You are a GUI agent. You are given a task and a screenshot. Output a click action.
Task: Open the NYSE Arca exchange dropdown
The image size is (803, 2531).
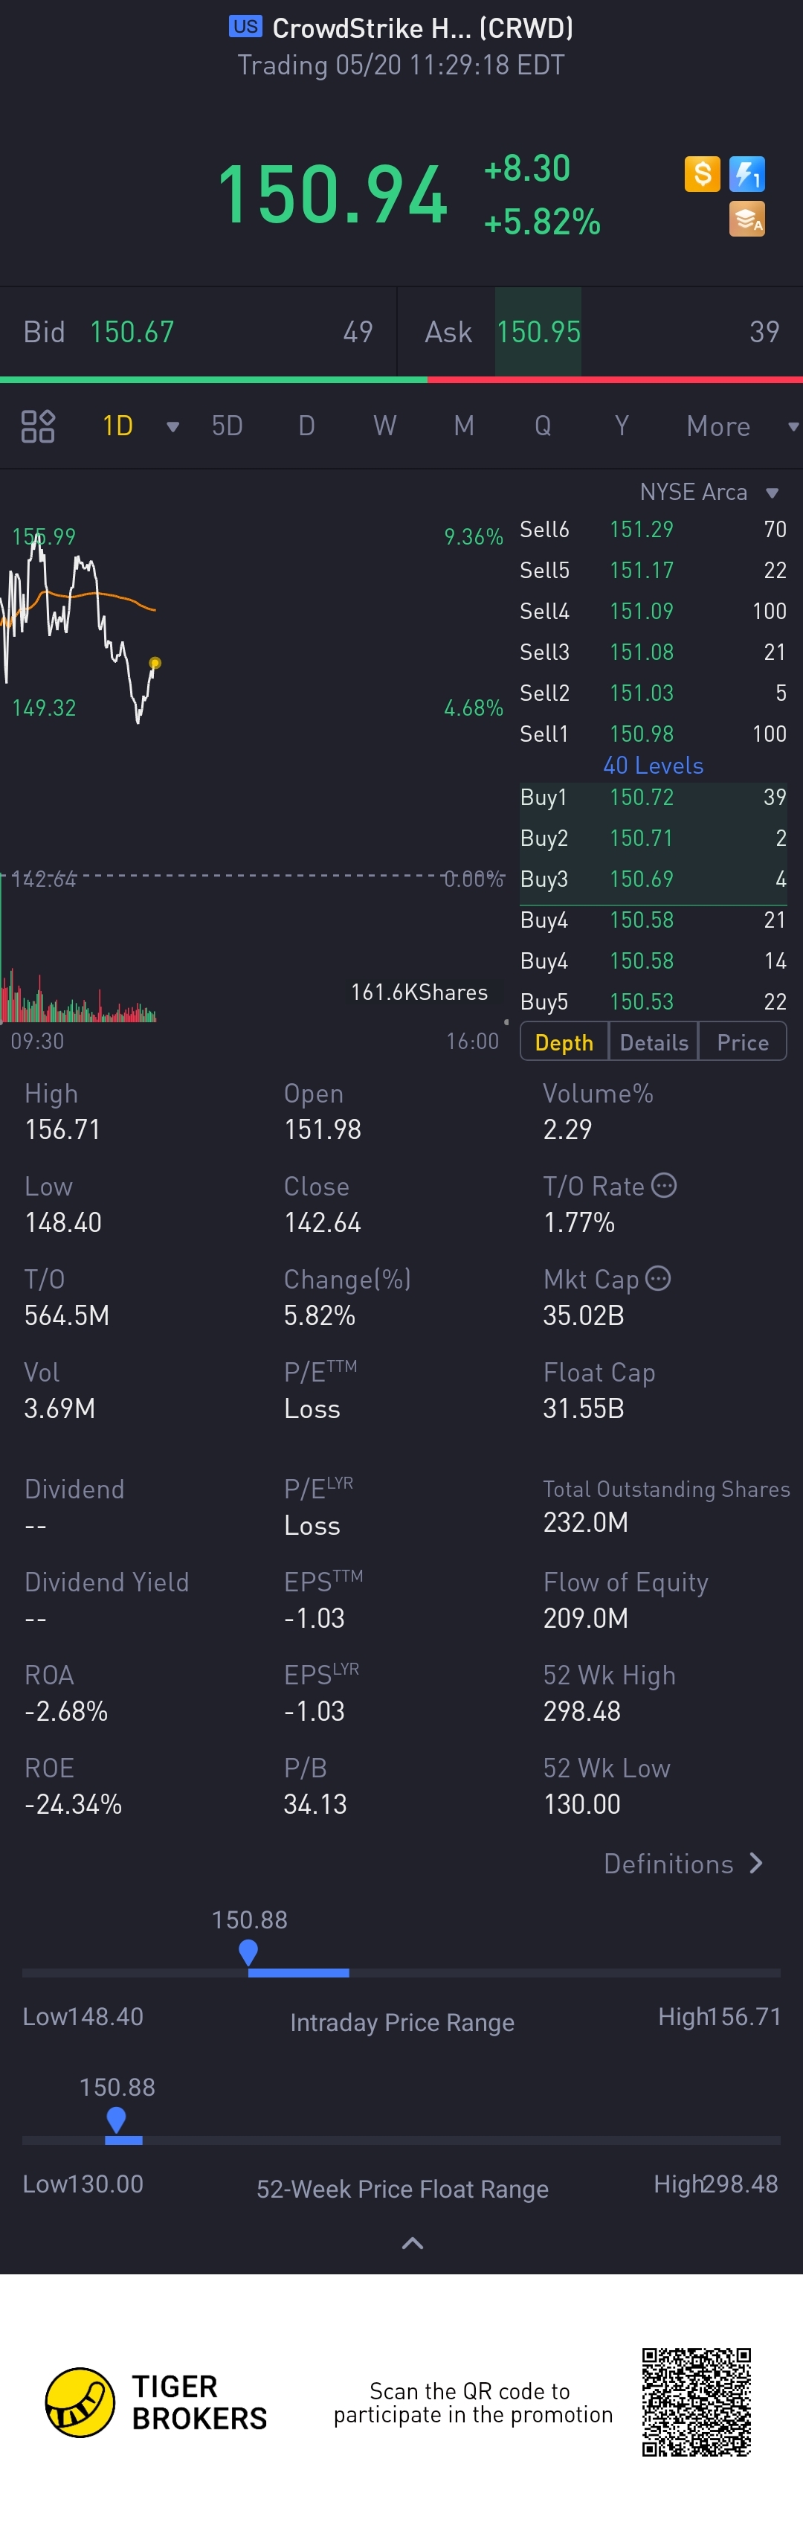(x=709, y=493)
